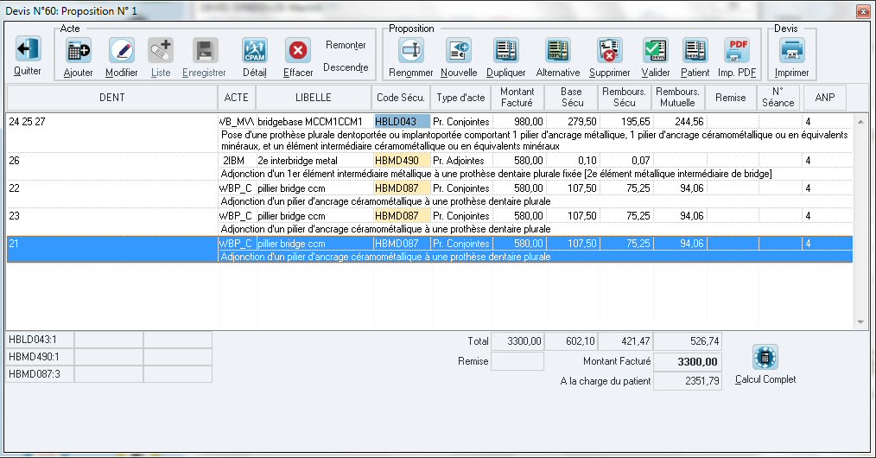Viewport: 876px width, 458px height.
Task: Click the Montant Facturé column header
Action: coord(517,98)
